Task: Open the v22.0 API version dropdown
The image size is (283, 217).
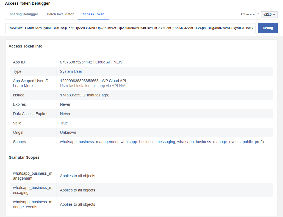Action: (x=269, y=15)
